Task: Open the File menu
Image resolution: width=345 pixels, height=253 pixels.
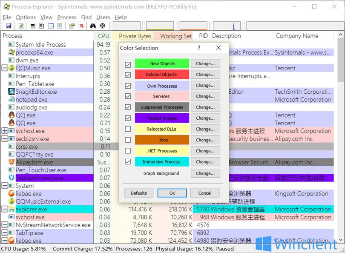Action: 7,17
